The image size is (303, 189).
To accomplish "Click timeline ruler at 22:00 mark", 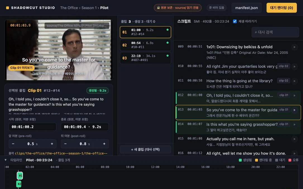I will tap(280, 167).
